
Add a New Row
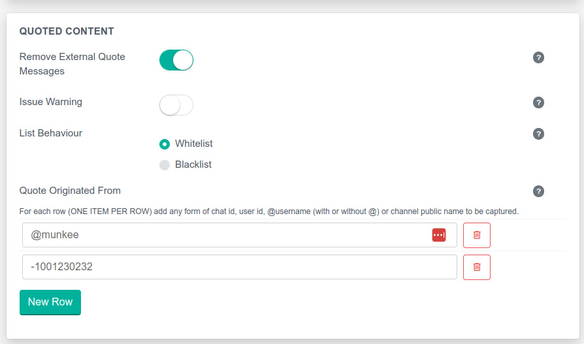click(50, 302)
